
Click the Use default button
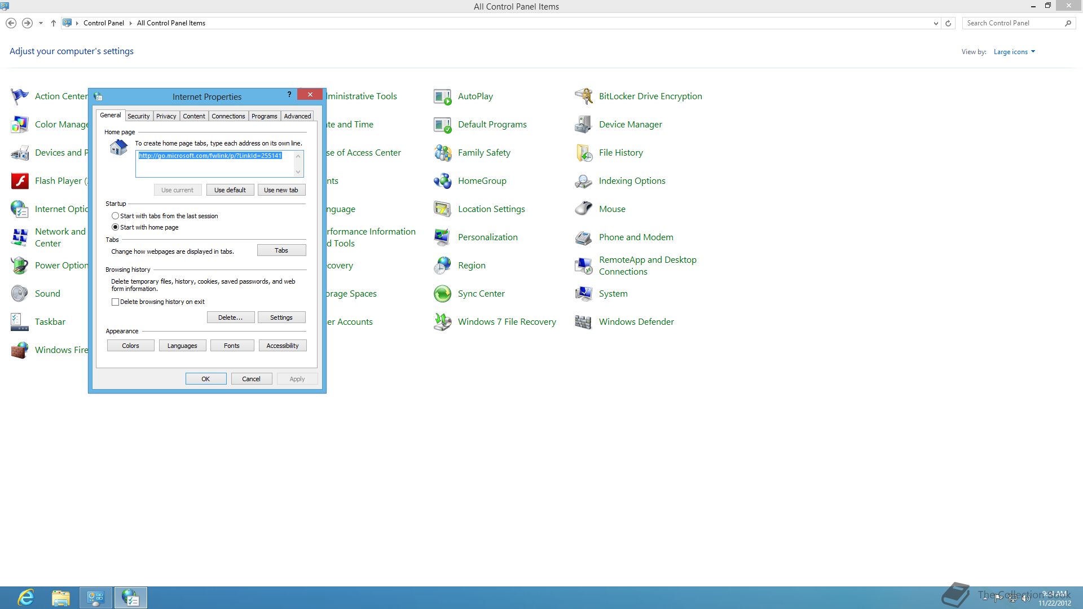coord(230,190)
